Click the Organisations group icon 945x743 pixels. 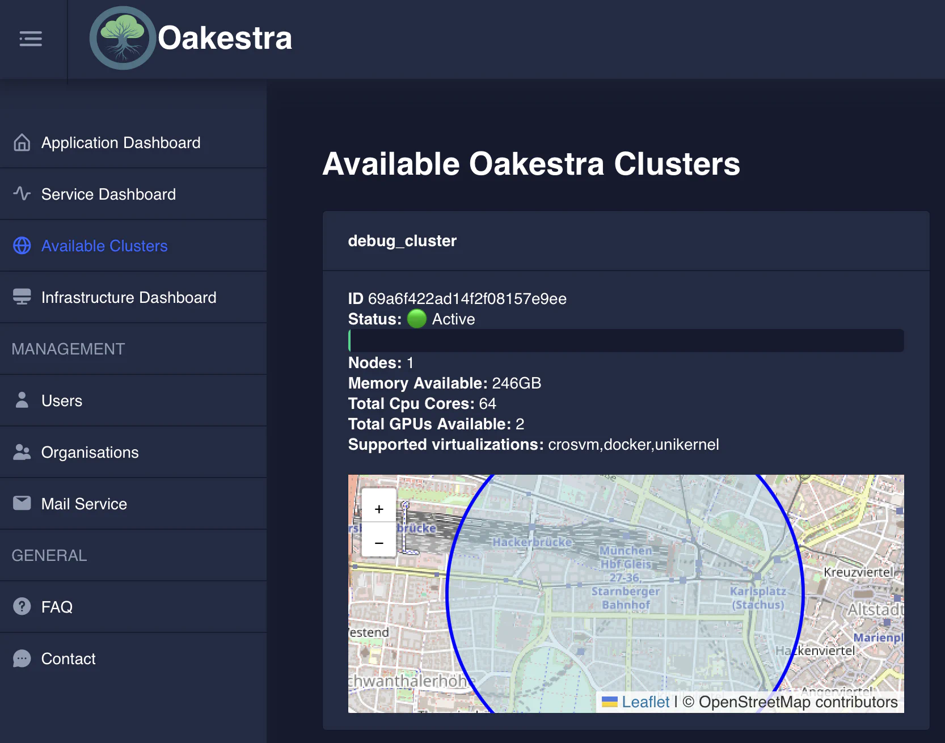22,452
